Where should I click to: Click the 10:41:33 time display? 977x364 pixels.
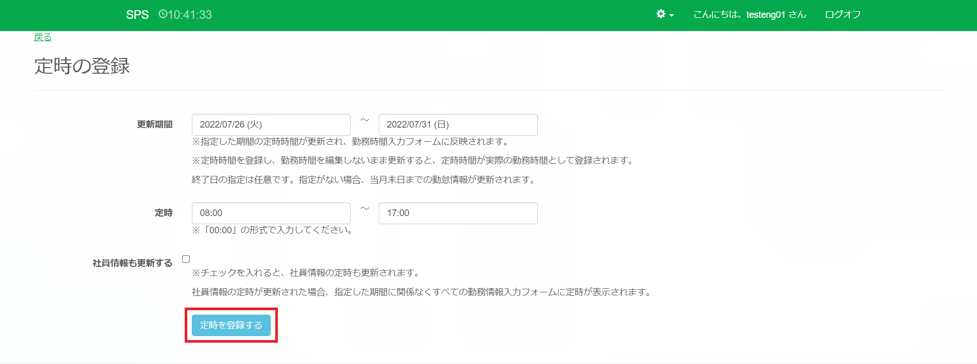click(190, 15)
